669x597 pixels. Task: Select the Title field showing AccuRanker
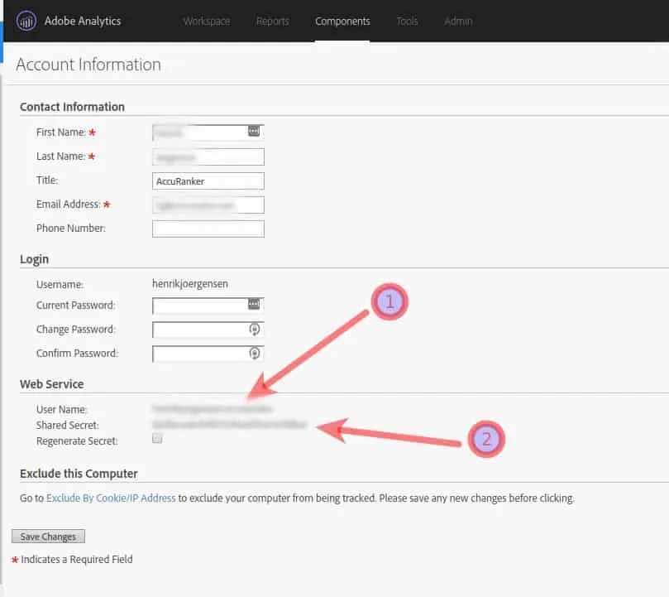click(207, 180)
